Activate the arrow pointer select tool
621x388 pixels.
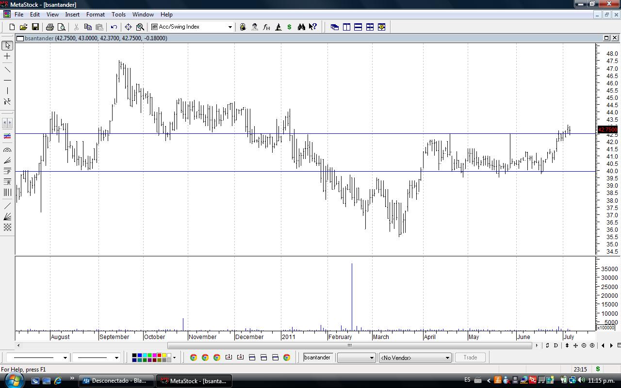coord(7,46)
